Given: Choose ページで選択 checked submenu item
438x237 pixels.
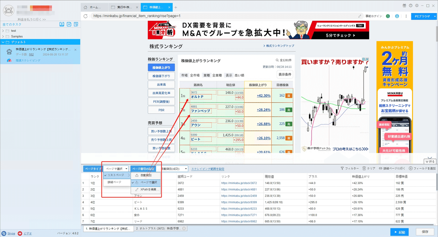Looking at the screenshot, I should point(146,182).
